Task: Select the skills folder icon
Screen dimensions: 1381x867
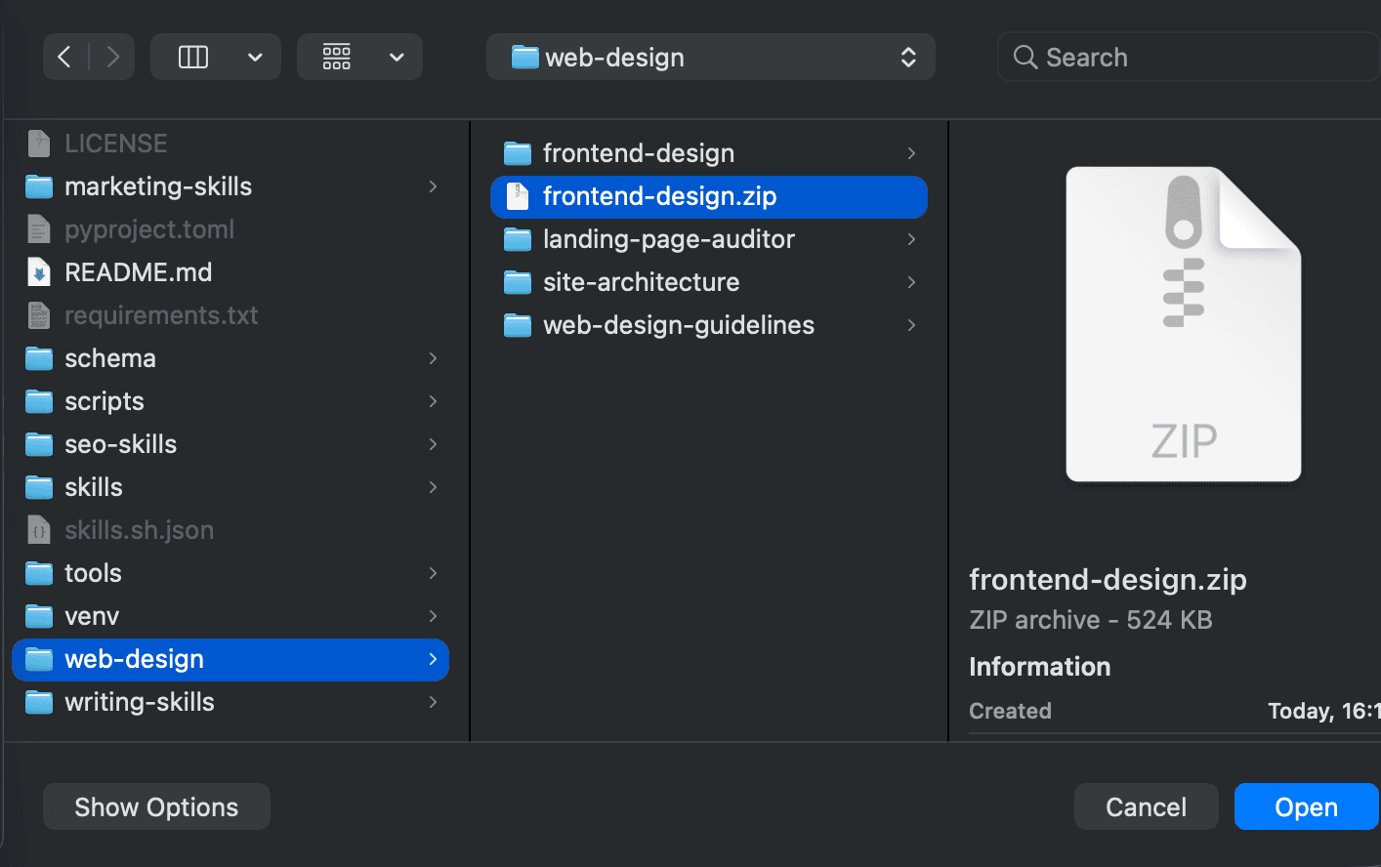Action: coord(39,487)
